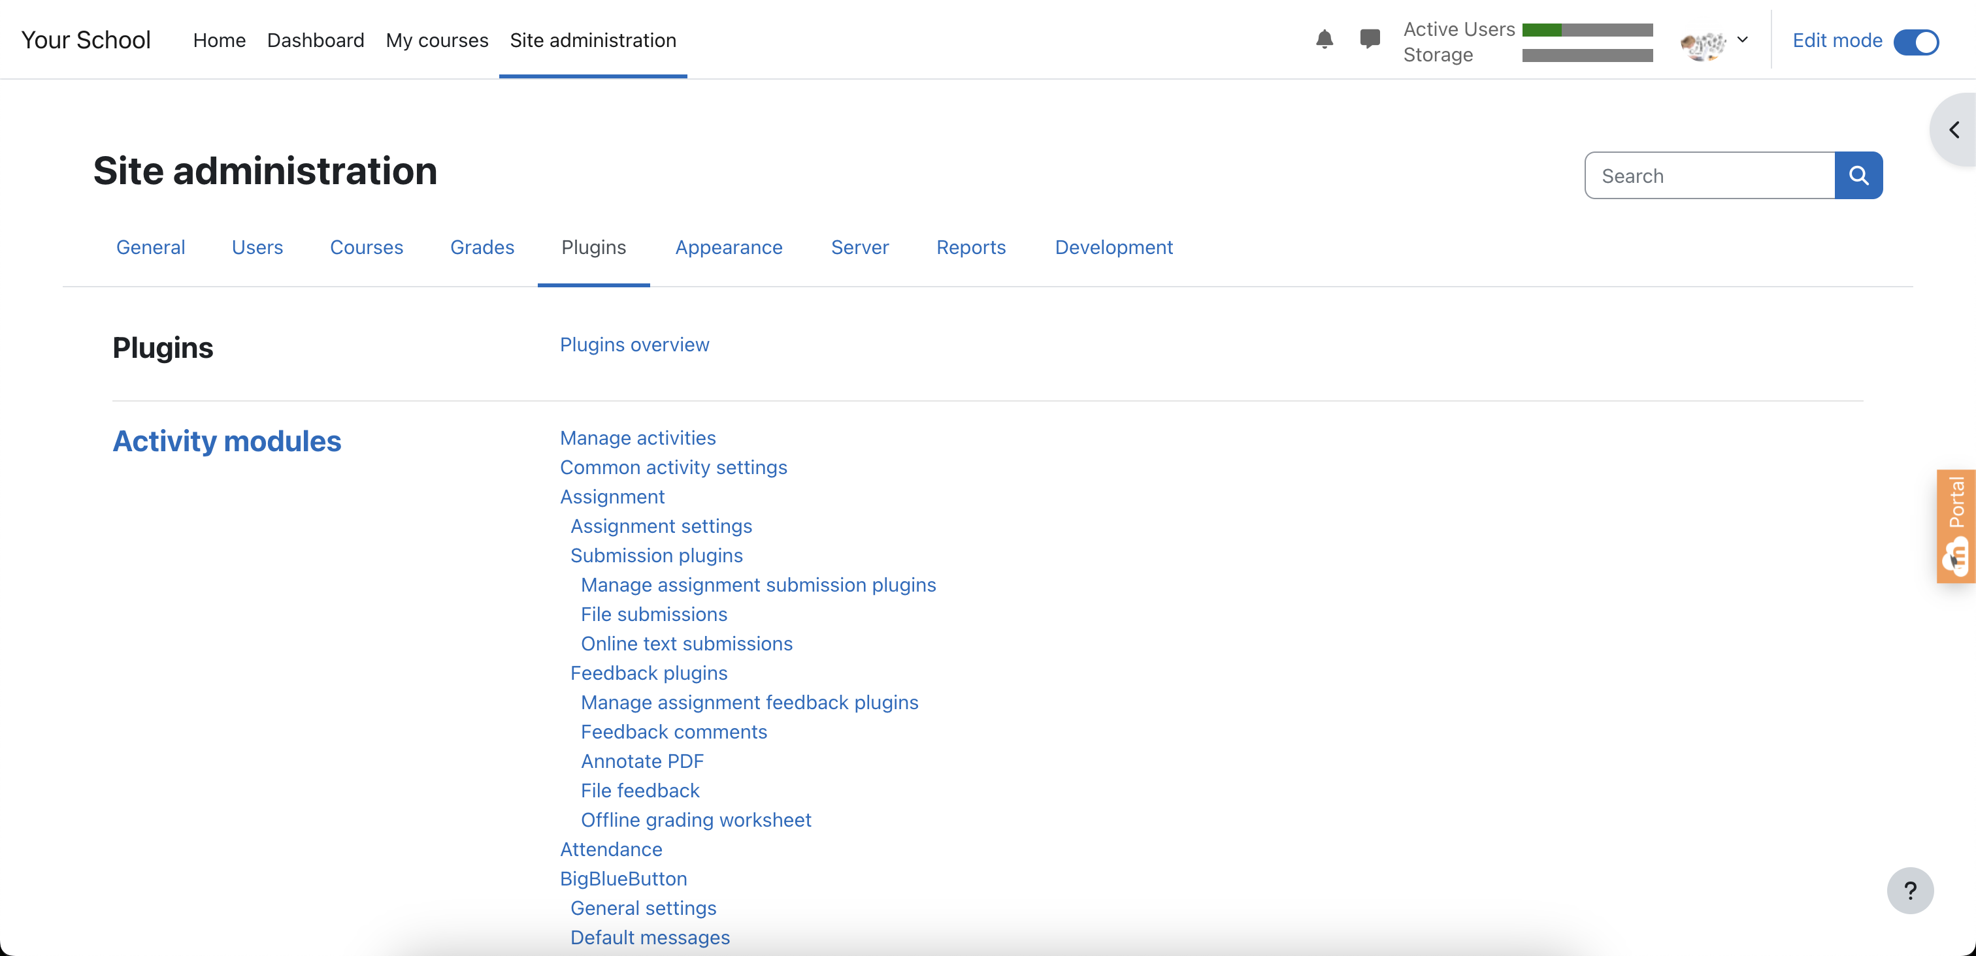Screen dimensions: 1976x956
Task: Switch to the Appearance tab
Action: tap(729, 247)
